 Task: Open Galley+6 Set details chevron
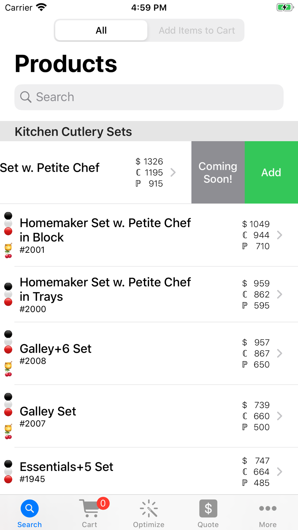point(280,353)
